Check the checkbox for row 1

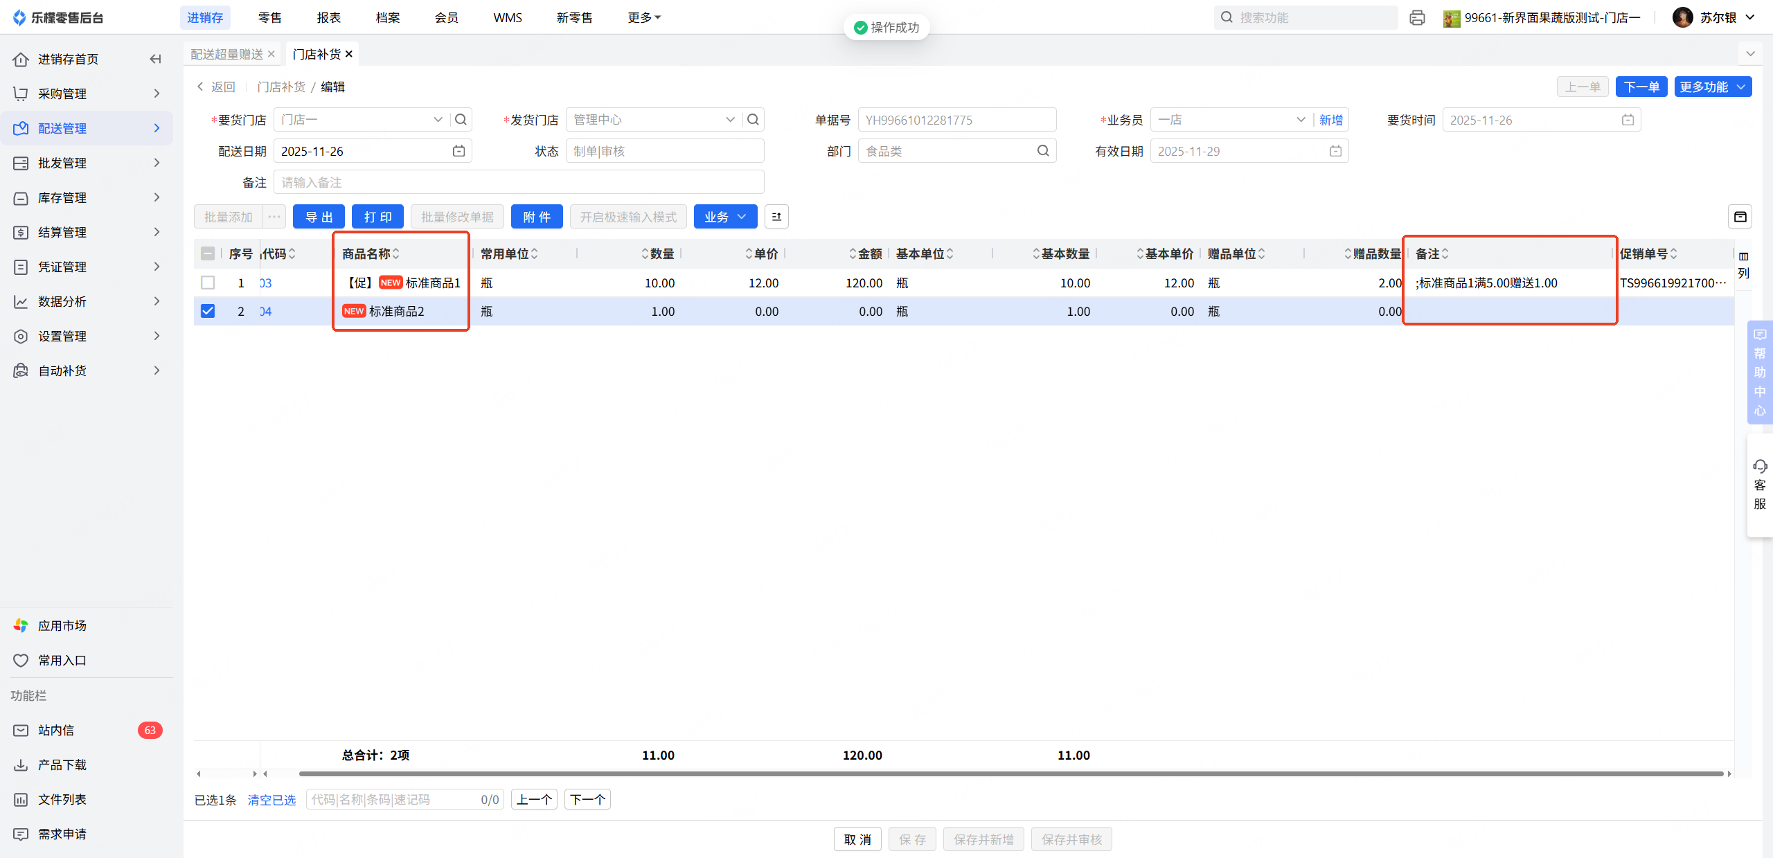point(208,283)
